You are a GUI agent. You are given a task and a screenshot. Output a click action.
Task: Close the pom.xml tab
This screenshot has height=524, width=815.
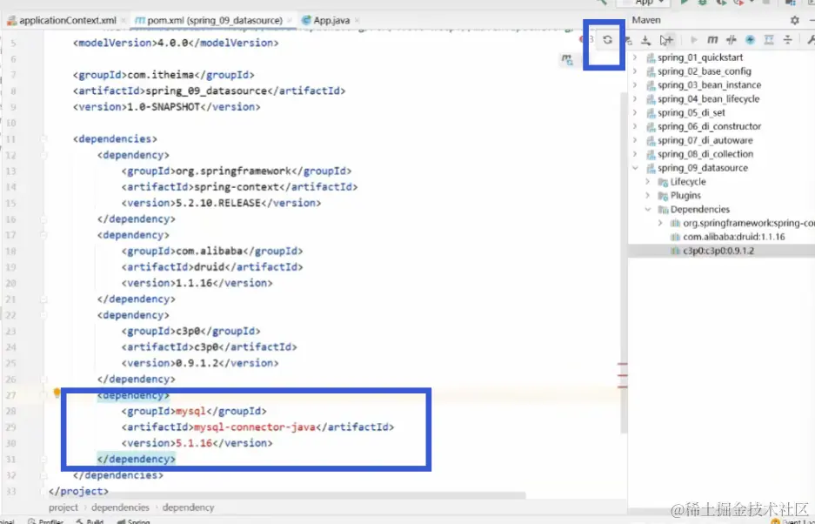290,21
